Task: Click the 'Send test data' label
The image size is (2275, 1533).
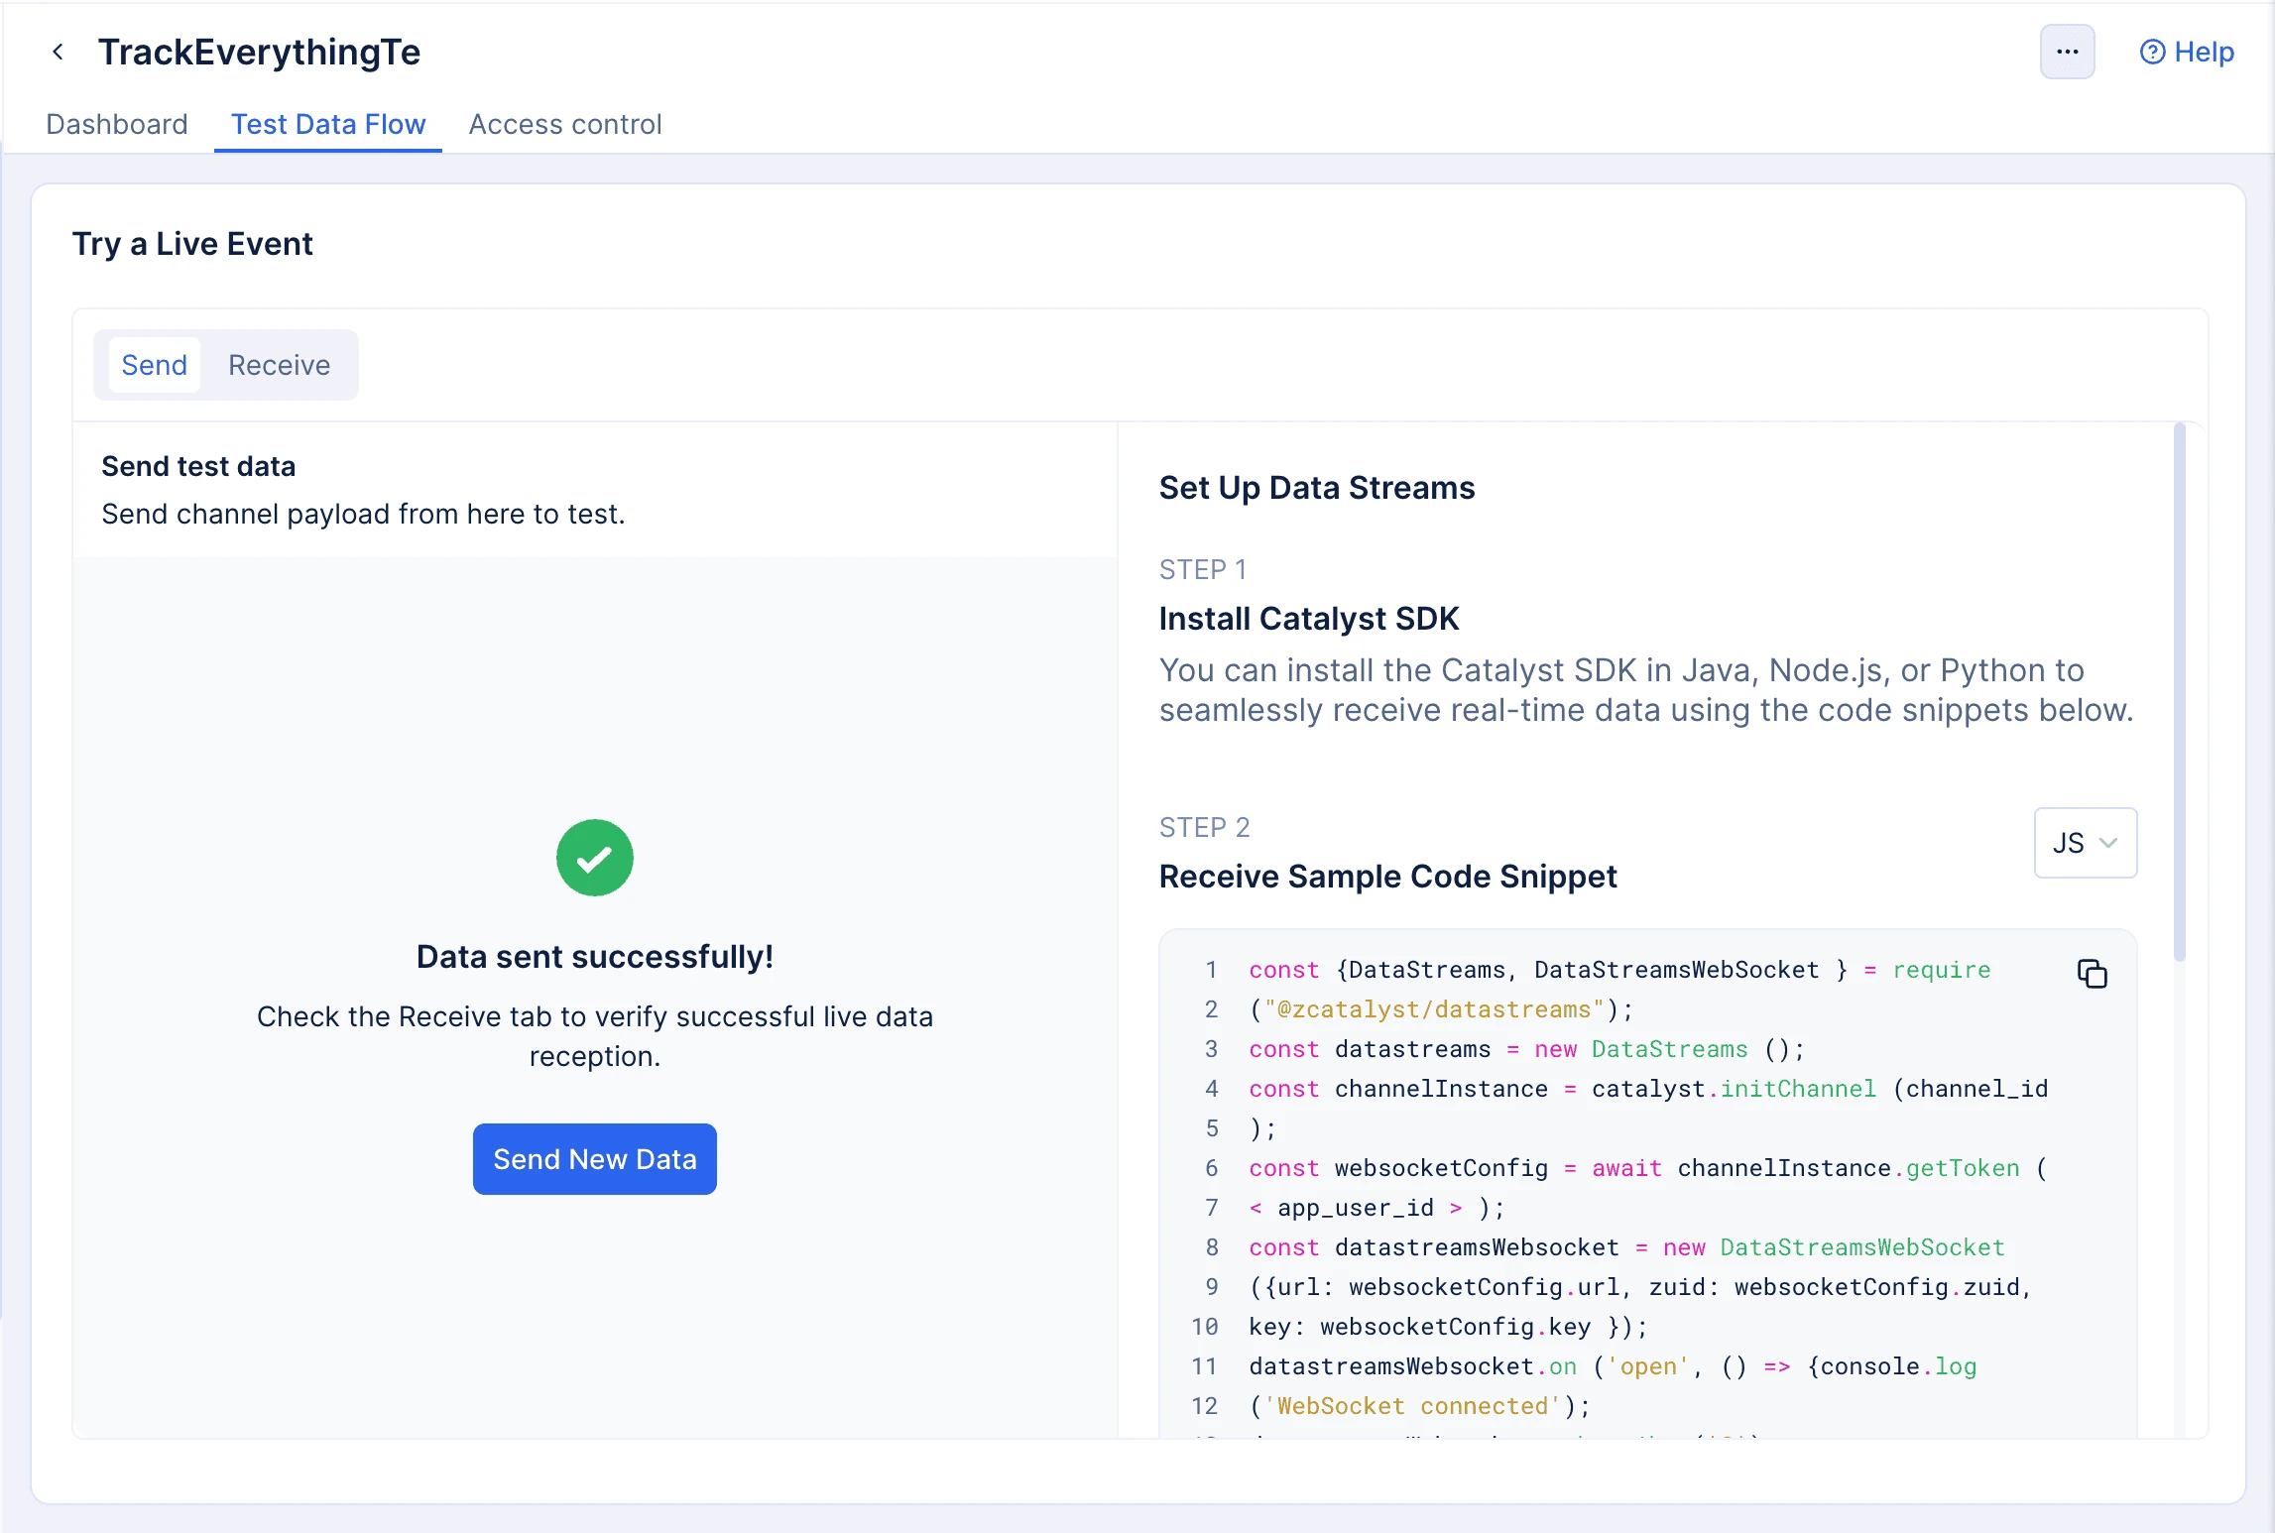Action: coord(198,466)
